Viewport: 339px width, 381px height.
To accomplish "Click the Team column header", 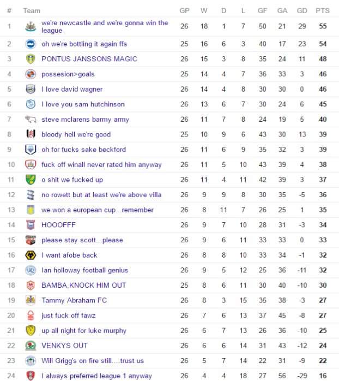I will [x=32, y=10].
